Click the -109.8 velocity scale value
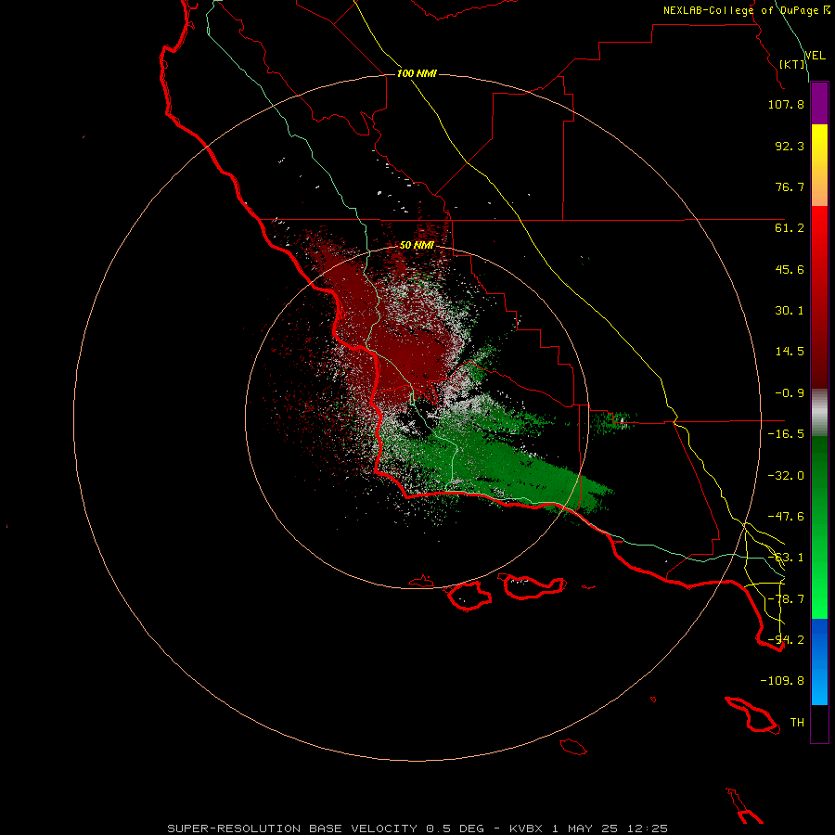The height and width of the screenshot is (835, 835). point(782,681)
